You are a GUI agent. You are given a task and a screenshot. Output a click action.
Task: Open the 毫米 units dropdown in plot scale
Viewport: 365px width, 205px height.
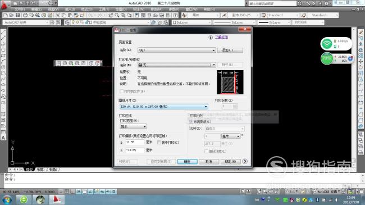(231, 136)
